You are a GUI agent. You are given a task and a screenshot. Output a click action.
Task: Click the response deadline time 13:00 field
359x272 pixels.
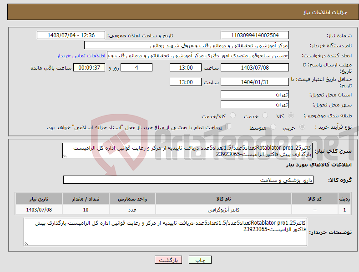[x=186, y=67]
